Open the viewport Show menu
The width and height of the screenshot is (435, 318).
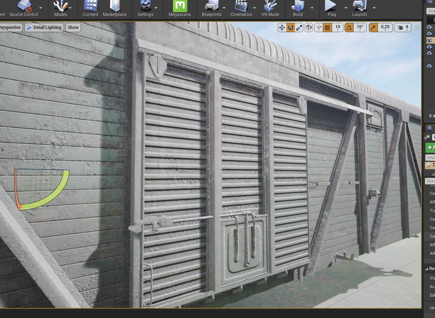click(73, 28)
